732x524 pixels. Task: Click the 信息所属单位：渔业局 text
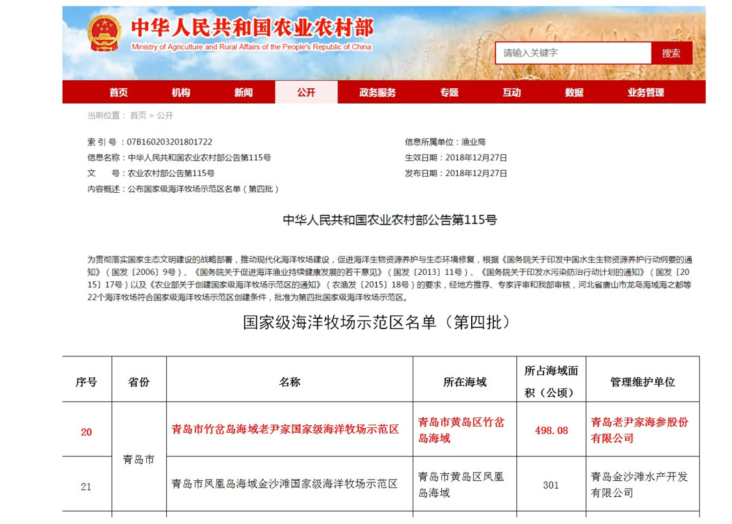[445, 141]
